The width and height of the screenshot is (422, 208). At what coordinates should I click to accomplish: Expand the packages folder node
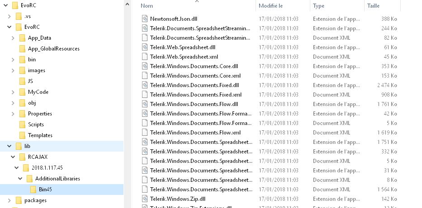pos(10,200)
